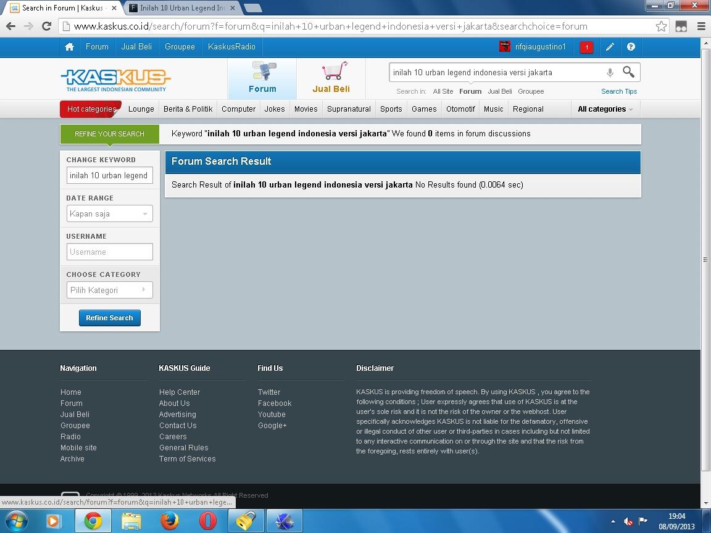Viewport: 711px width, 533px height.
Task: Click KaskusRadio in the top bar
Action: point(231,47)
